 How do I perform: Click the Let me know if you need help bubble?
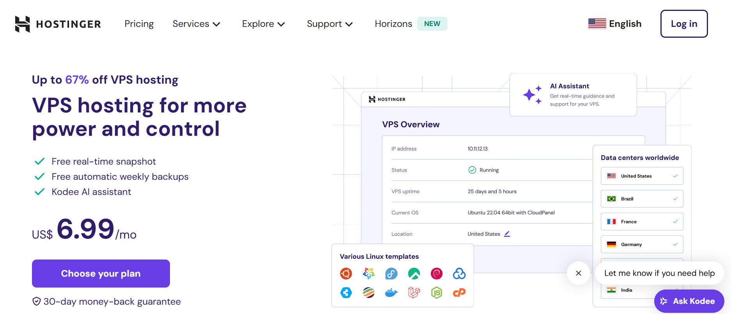(660, 273)
